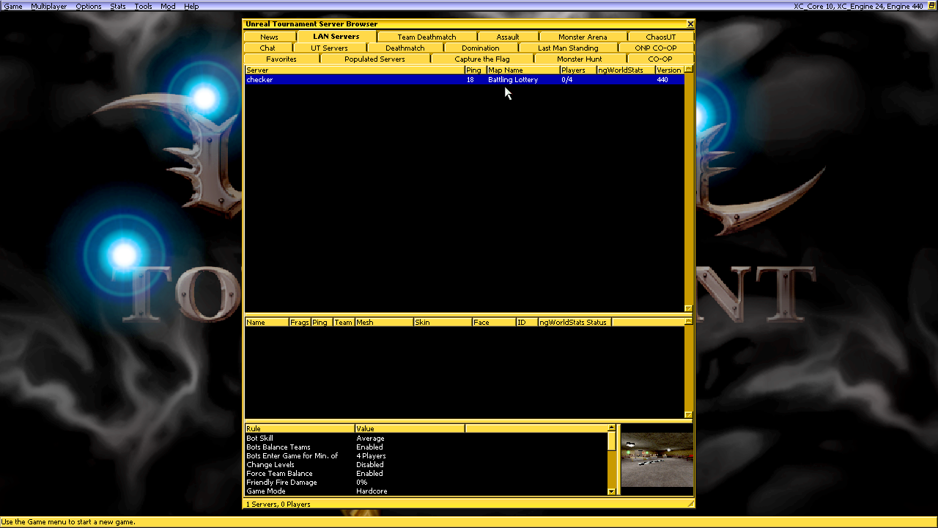Open the Stats menu

[118, 6]
